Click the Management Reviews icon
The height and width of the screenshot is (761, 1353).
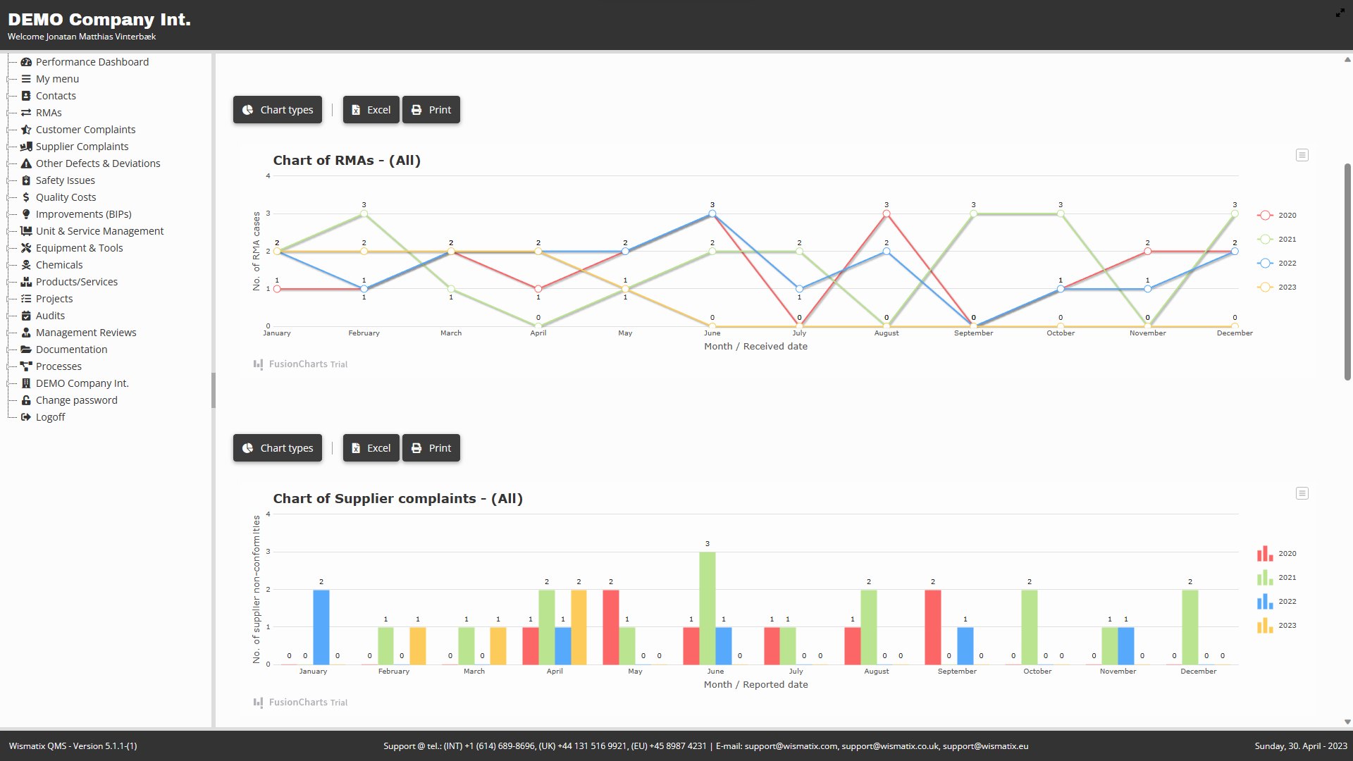25,333
